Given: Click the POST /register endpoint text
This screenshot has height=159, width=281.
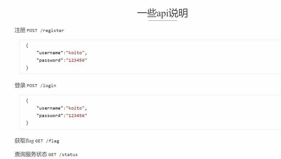Looking at the screenshot, I should pos(45,31).
